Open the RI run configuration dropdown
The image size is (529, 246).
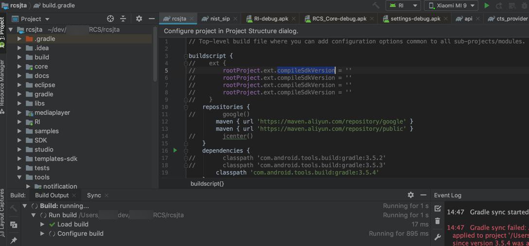tap(404, 5)
